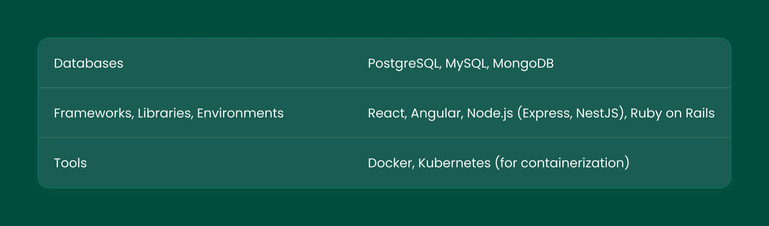769x226 pixels.
Task: Click the word Rails
Action: coord(700,113)
